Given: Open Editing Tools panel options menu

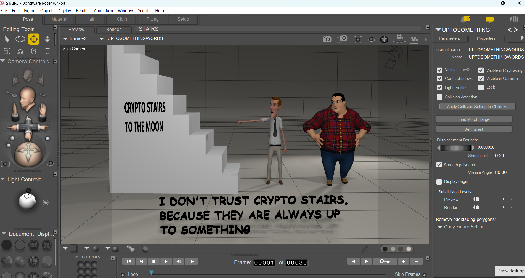Looking at the screenshot, I should 55,28.
